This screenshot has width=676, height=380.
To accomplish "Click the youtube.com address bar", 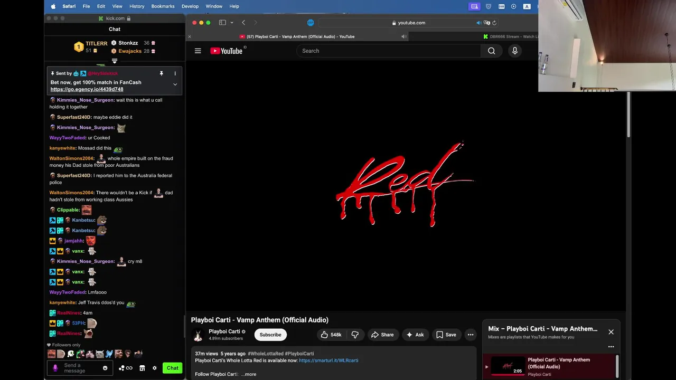I will [x=408, y=23].
